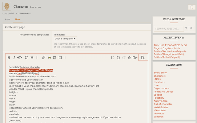Open Archive Area

click(x=161, y=101)
